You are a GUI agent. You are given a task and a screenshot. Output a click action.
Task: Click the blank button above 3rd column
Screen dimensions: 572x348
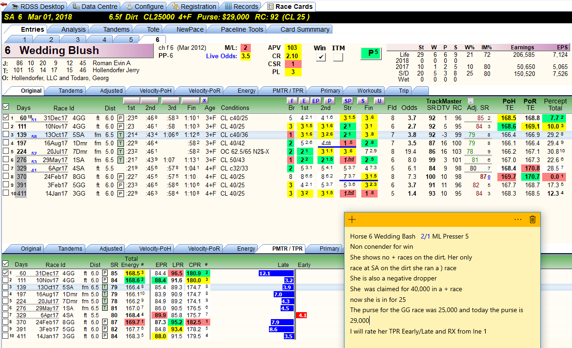point(170,101)
